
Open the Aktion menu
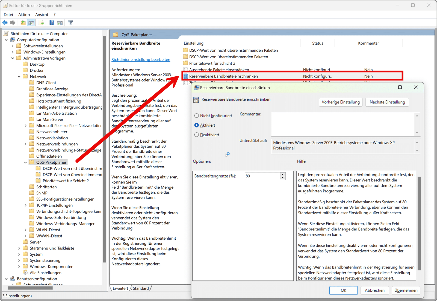(24, 15)
